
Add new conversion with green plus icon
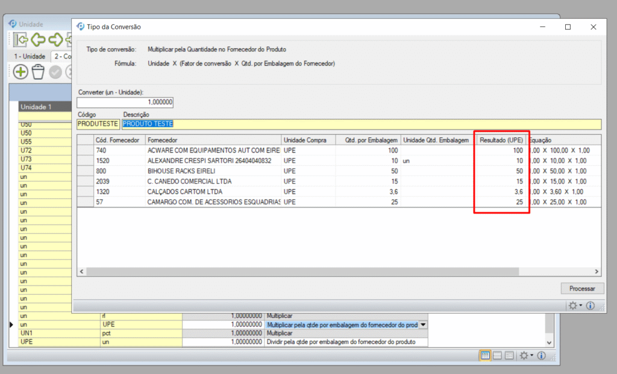pyautogui.click(x=21, y=72)
